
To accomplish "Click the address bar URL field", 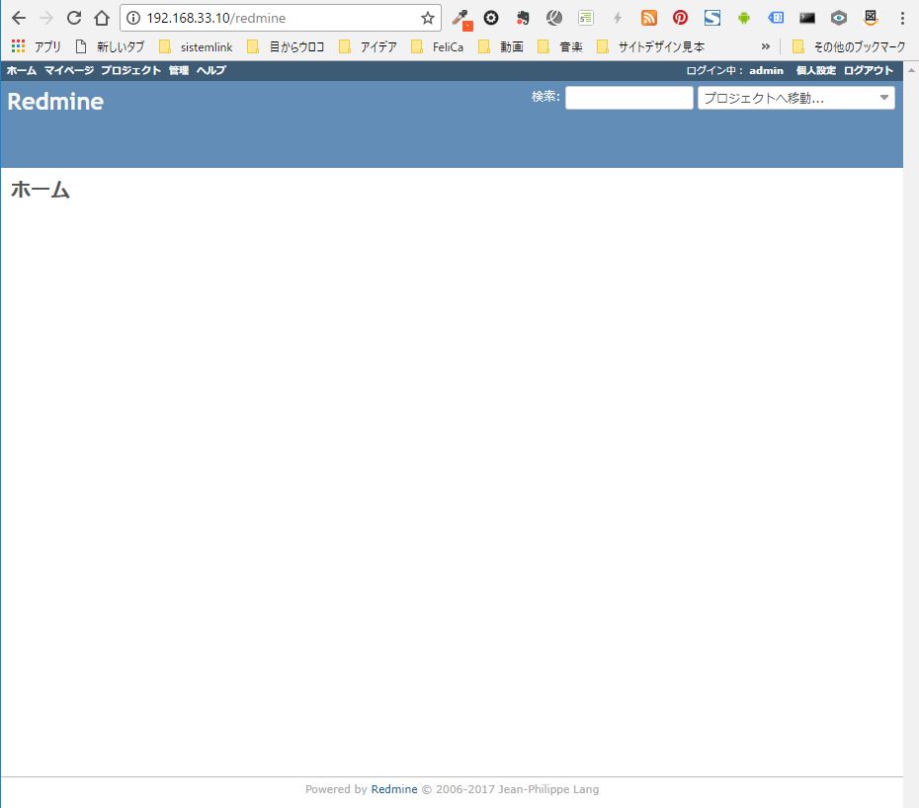I will point(281,18).
